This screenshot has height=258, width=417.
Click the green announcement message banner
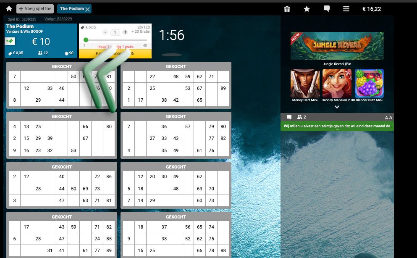pos(337,126)
